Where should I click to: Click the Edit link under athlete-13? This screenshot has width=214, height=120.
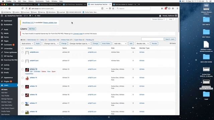pos(31,71)
